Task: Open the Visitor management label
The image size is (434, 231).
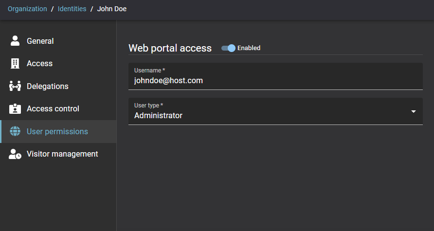Action: click(62, 154)
